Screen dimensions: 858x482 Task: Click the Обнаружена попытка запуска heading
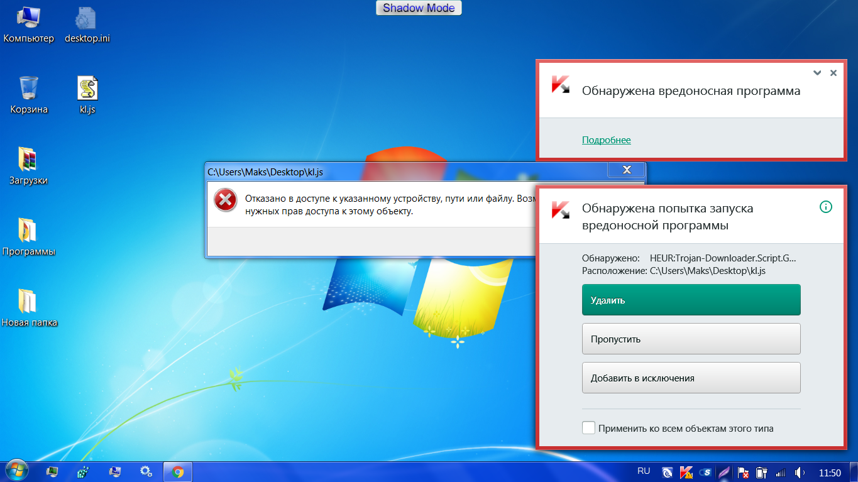pyautogui.click(x=668, y=217)
